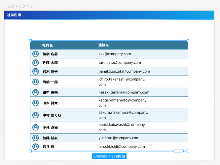Click the email misaki.tanaka@company.com
Viewport: 220px width, 165px height.
(124, 92)
